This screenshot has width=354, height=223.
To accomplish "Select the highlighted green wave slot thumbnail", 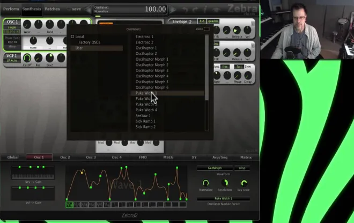I will [69, 205].
